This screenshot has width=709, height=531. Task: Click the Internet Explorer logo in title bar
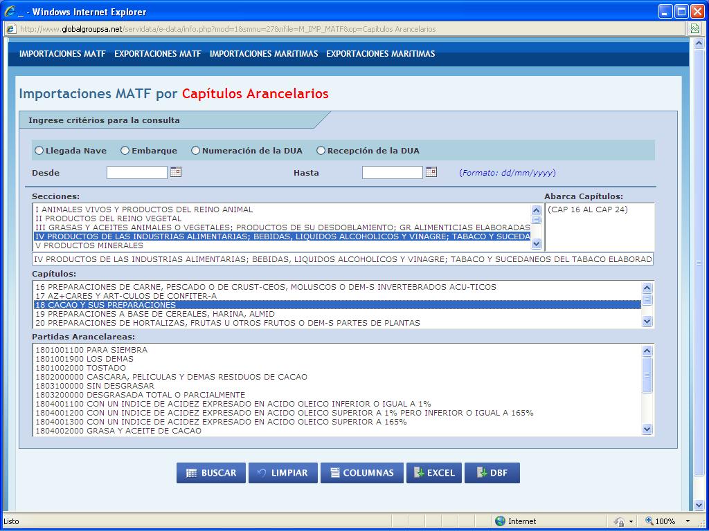pyautogui.click(x=10, y=12)
